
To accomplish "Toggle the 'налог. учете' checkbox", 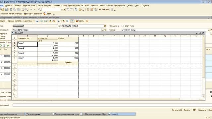I will coord(123,26).
